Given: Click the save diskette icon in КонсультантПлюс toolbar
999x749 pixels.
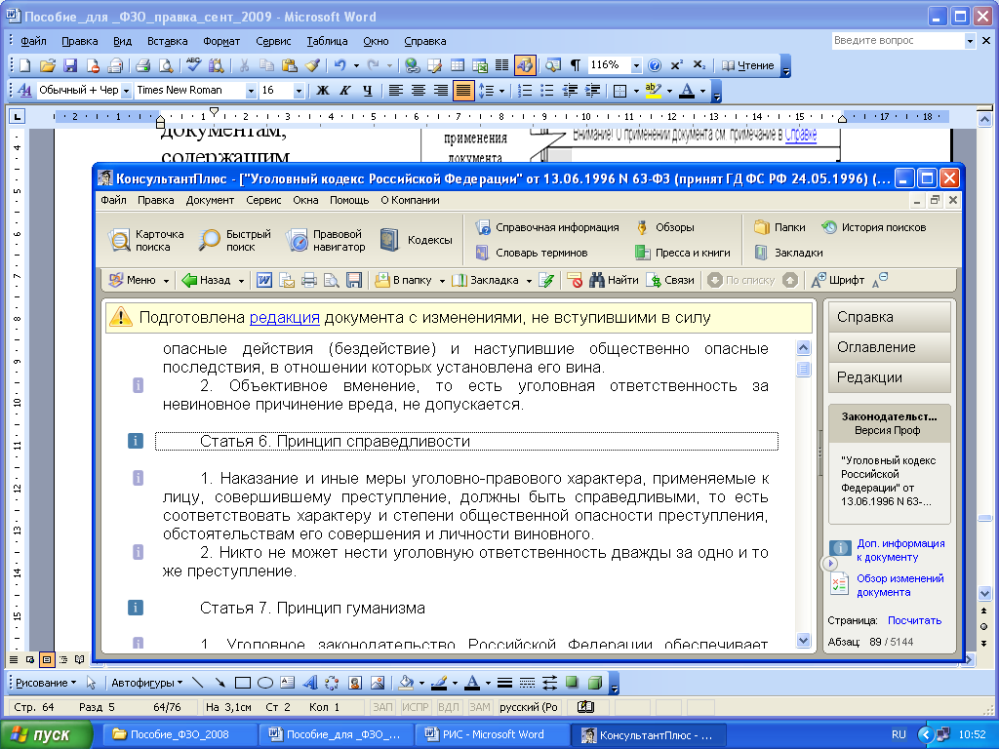Looking at the screenshot, I should coord(354,280).
